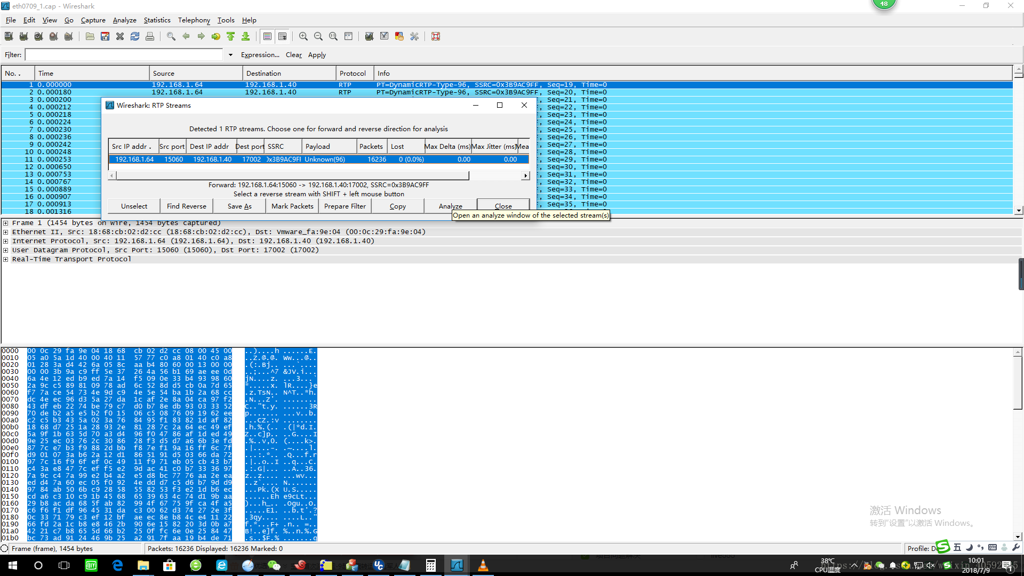Open the Filter history dropdown arrow

pyautogui.click(x=230, y=55)
